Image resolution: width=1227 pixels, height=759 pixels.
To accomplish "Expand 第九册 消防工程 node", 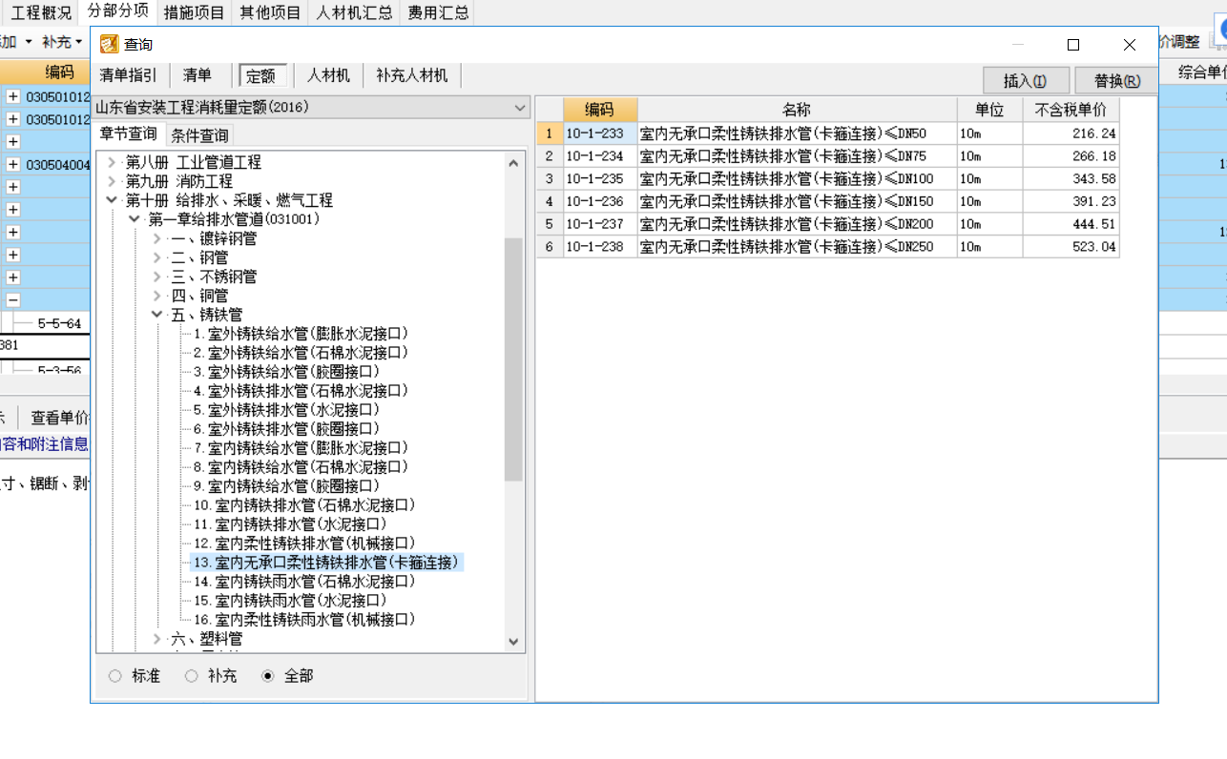I will coord(113,181).
